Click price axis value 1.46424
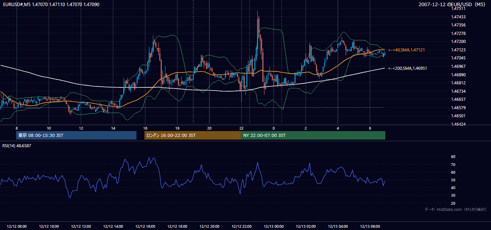Viewport: 491px width, 230px height. 459,124
